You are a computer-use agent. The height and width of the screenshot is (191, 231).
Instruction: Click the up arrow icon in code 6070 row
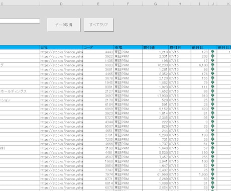212,187
